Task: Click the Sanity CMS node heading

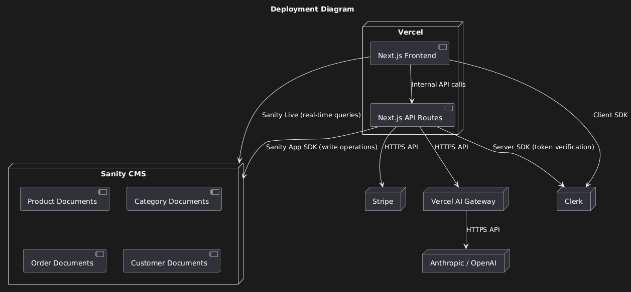Action: click(123, 174)
